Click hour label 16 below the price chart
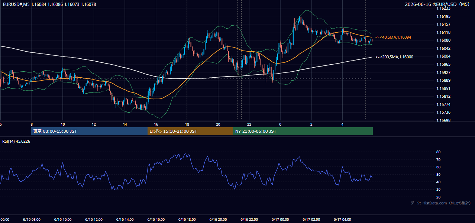Screen dimensions: 475x223 pos(156,124)
